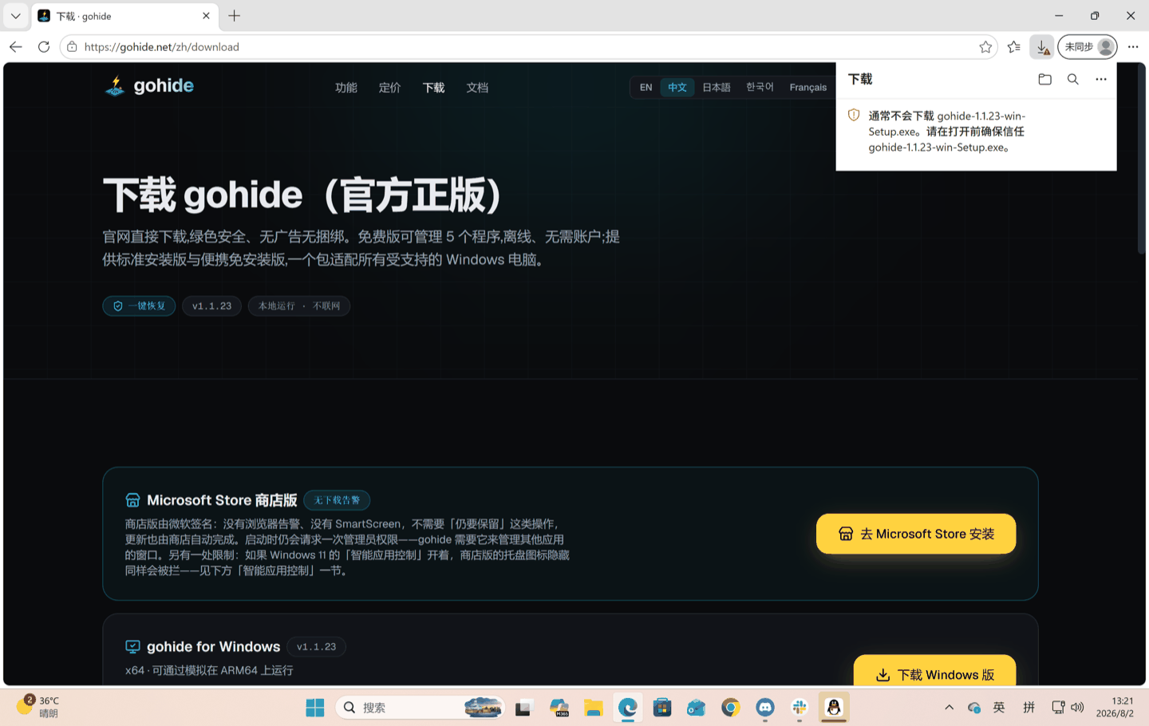This screenshot has width=1149, height=726.
Task: Open Slack from the taskbar
Action: coord(800,708)
